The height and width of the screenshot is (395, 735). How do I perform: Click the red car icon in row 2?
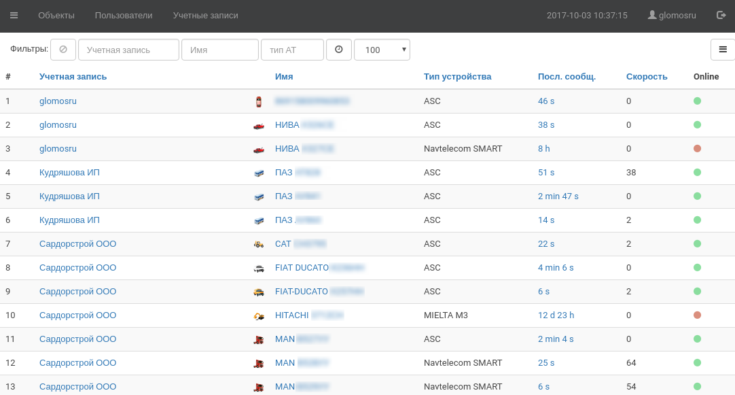tap(258, 126)
